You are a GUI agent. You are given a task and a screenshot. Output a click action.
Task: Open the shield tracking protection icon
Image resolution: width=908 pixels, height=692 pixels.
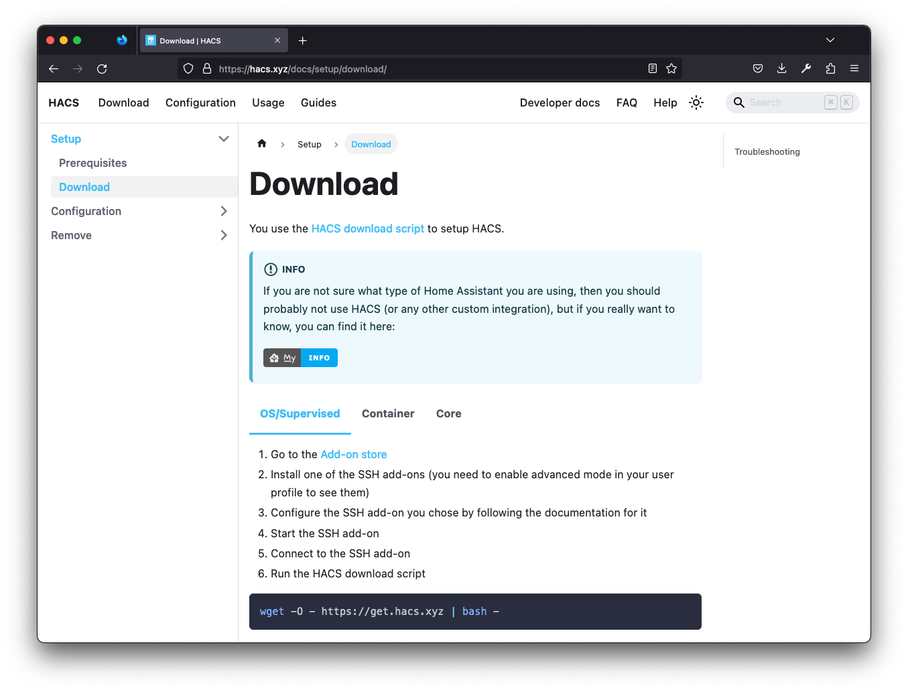tap(188, 68)
